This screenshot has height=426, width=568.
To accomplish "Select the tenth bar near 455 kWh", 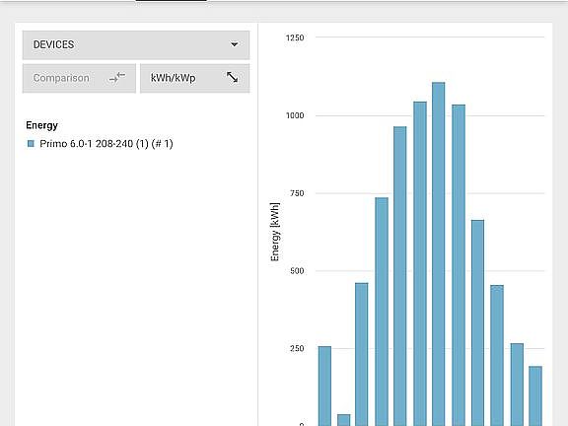I will point(497,355).
